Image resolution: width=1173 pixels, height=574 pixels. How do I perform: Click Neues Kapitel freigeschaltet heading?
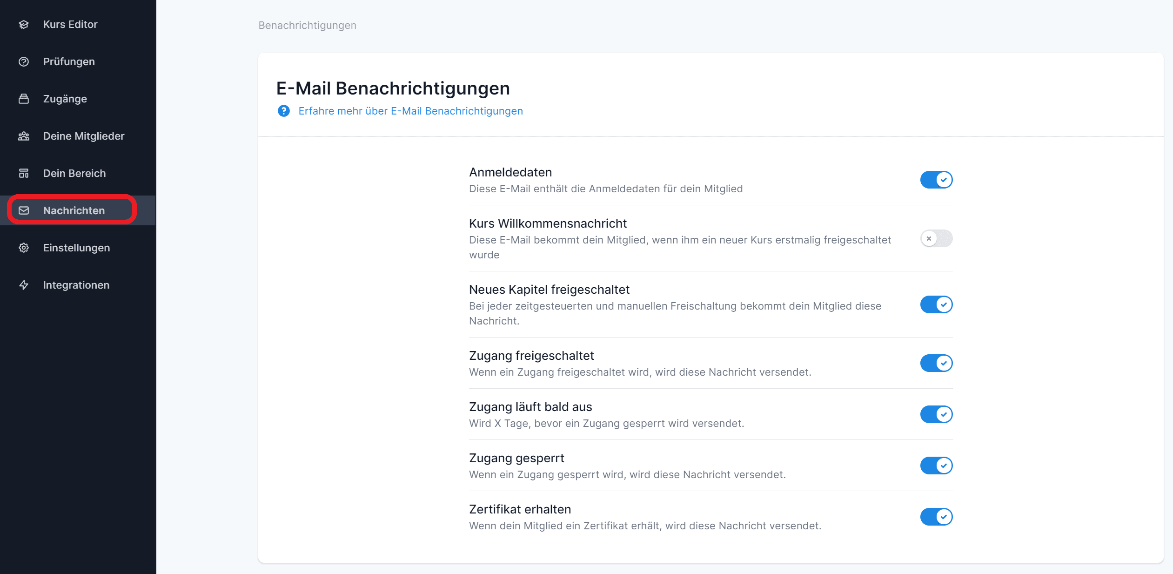pos(549,290)
